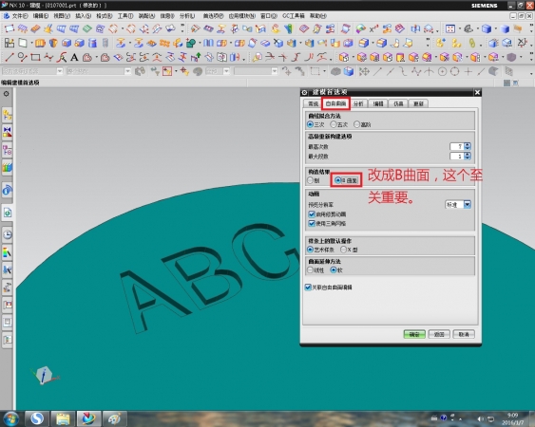
Task: Increase the 最高次数 stepper value
Action: 468,144
